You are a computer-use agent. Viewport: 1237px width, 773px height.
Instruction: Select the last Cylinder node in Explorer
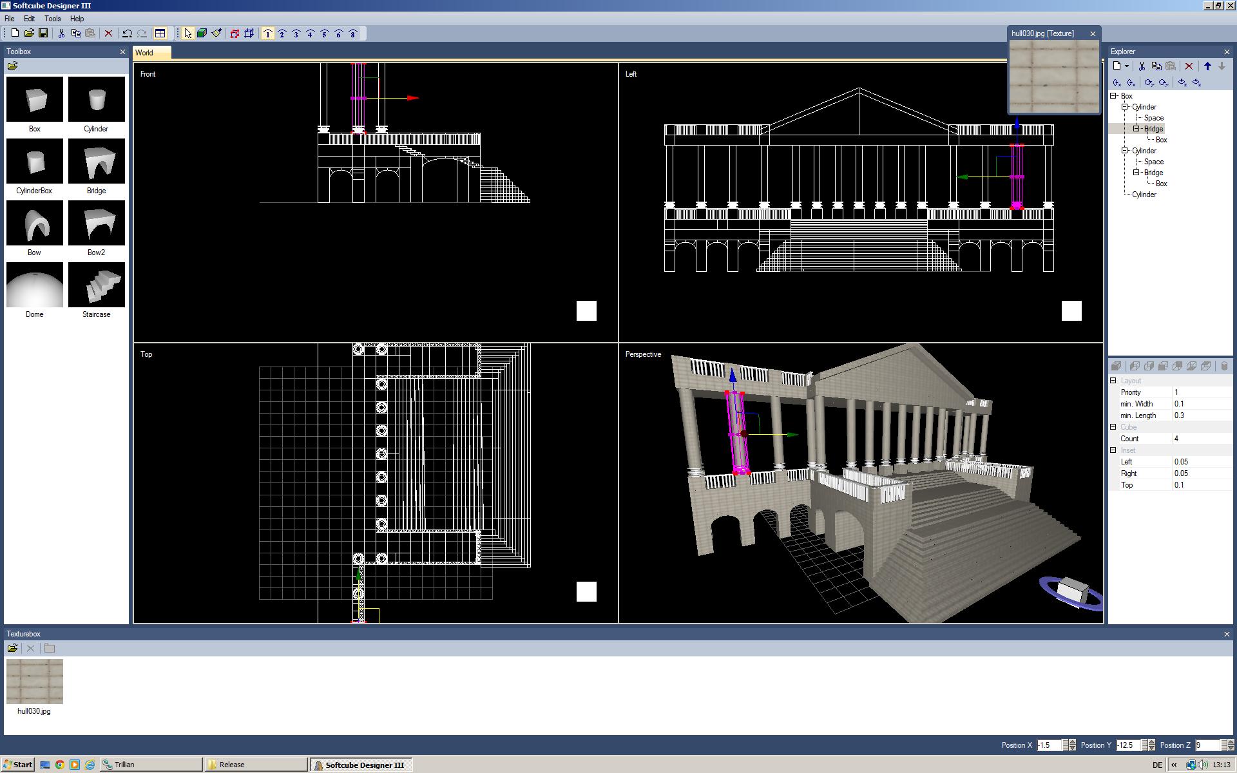click(x=1144, y=195)
